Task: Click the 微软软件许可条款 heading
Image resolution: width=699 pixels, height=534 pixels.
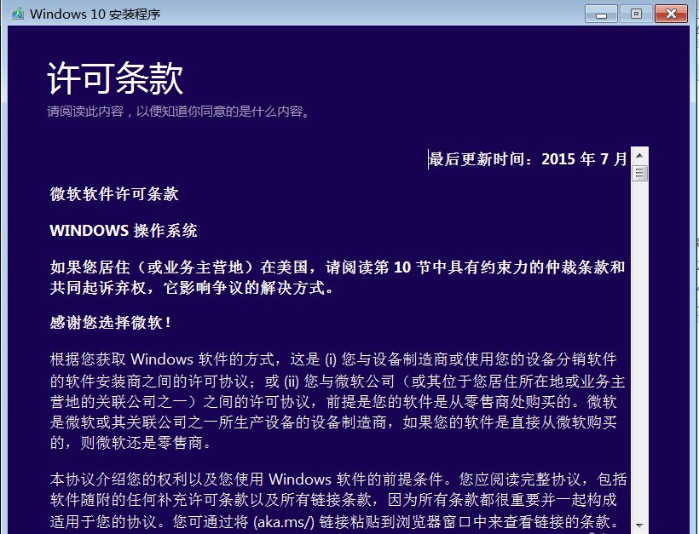Action: click(x=114, y=193)
